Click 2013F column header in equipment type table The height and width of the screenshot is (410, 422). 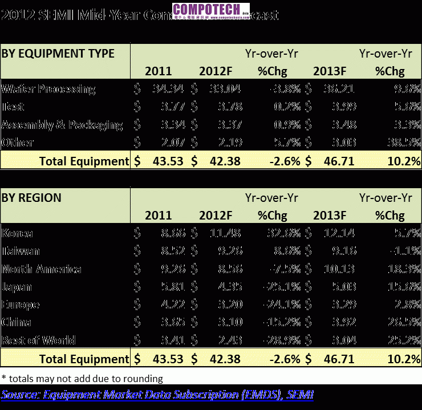329,71
